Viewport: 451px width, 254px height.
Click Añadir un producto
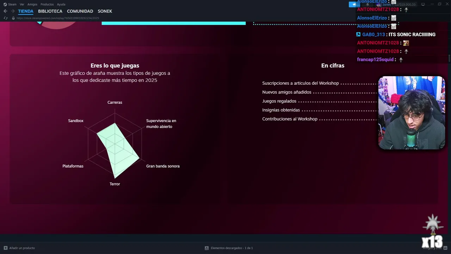click(22, 248)
